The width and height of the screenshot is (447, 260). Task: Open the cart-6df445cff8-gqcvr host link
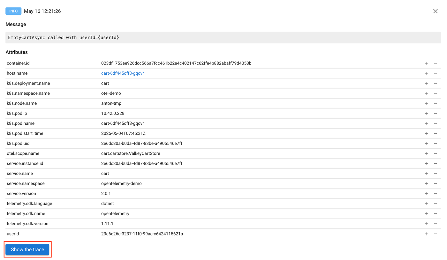tap(123, 73)
